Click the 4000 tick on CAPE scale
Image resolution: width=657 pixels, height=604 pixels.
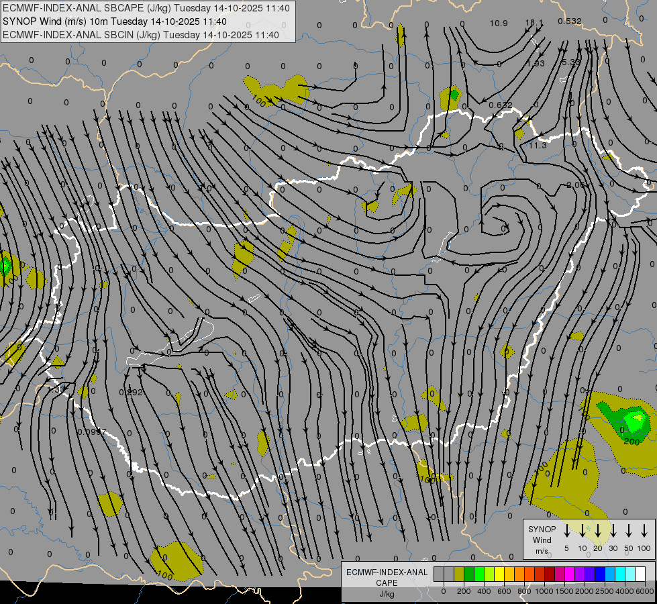(624, 591)
